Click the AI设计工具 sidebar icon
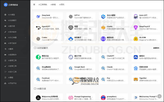This screenshot has width=164, height=102. pyautogui.click(x=5, y=72)
